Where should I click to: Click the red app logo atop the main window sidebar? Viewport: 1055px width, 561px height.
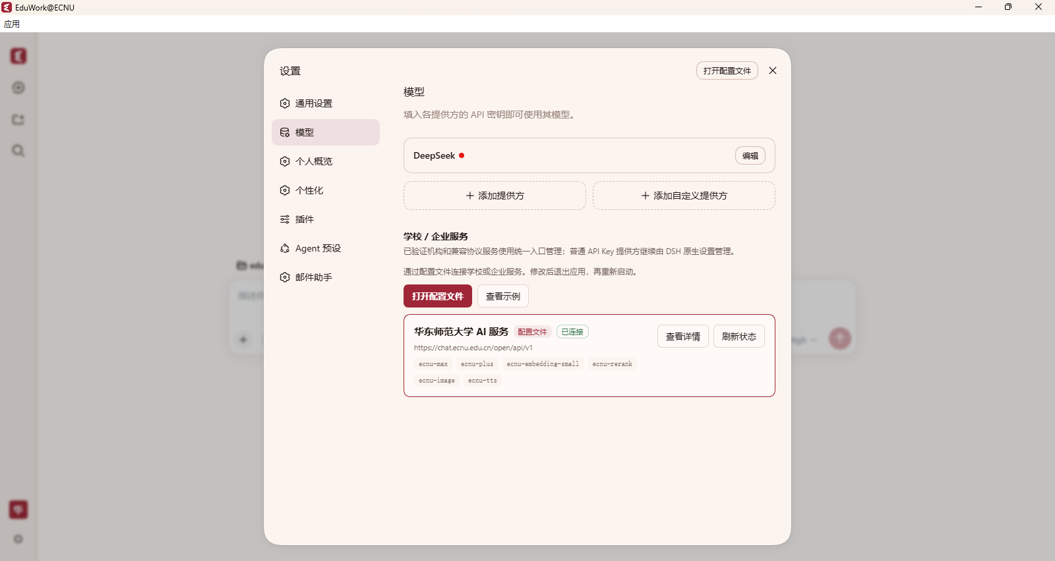pyautogui.click(x=18, y=56)
